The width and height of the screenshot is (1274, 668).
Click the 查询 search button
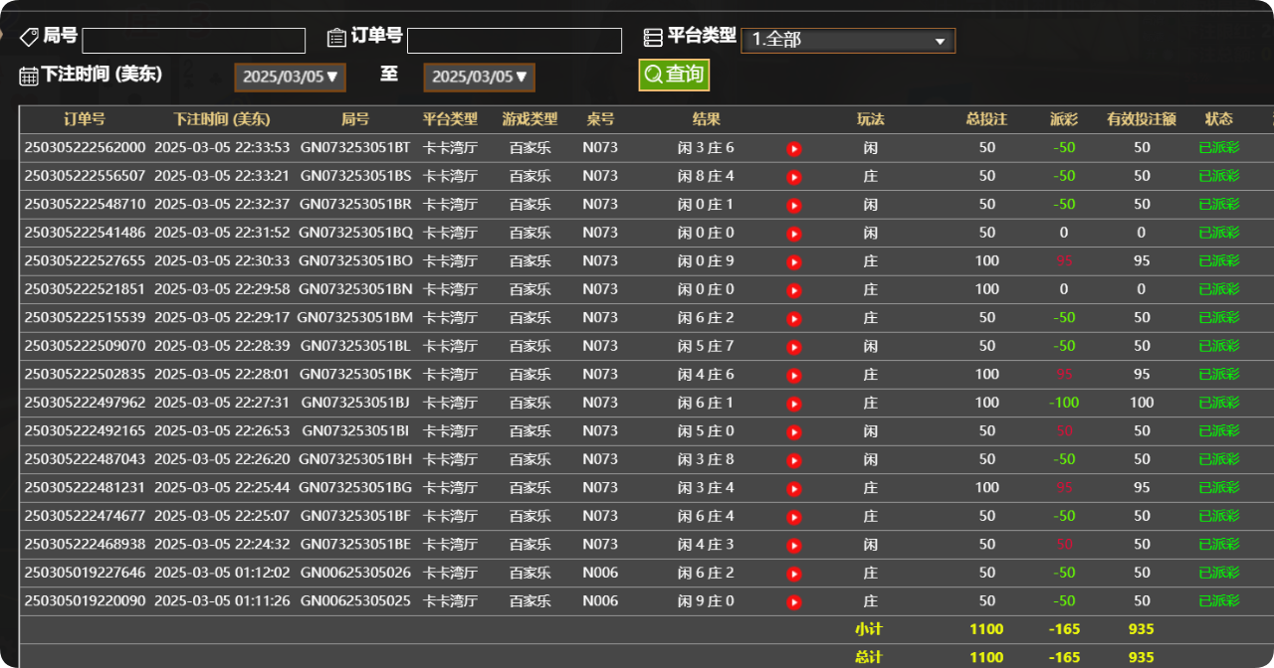coord(674,75)
